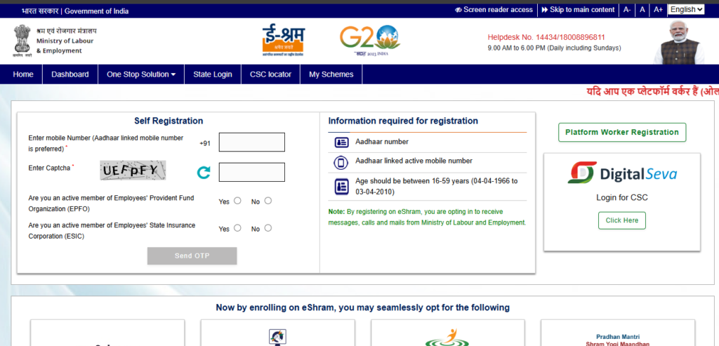Click the Aadhaar number card icon
Viewport: 719px width, 346px height.
pos(341,142)
